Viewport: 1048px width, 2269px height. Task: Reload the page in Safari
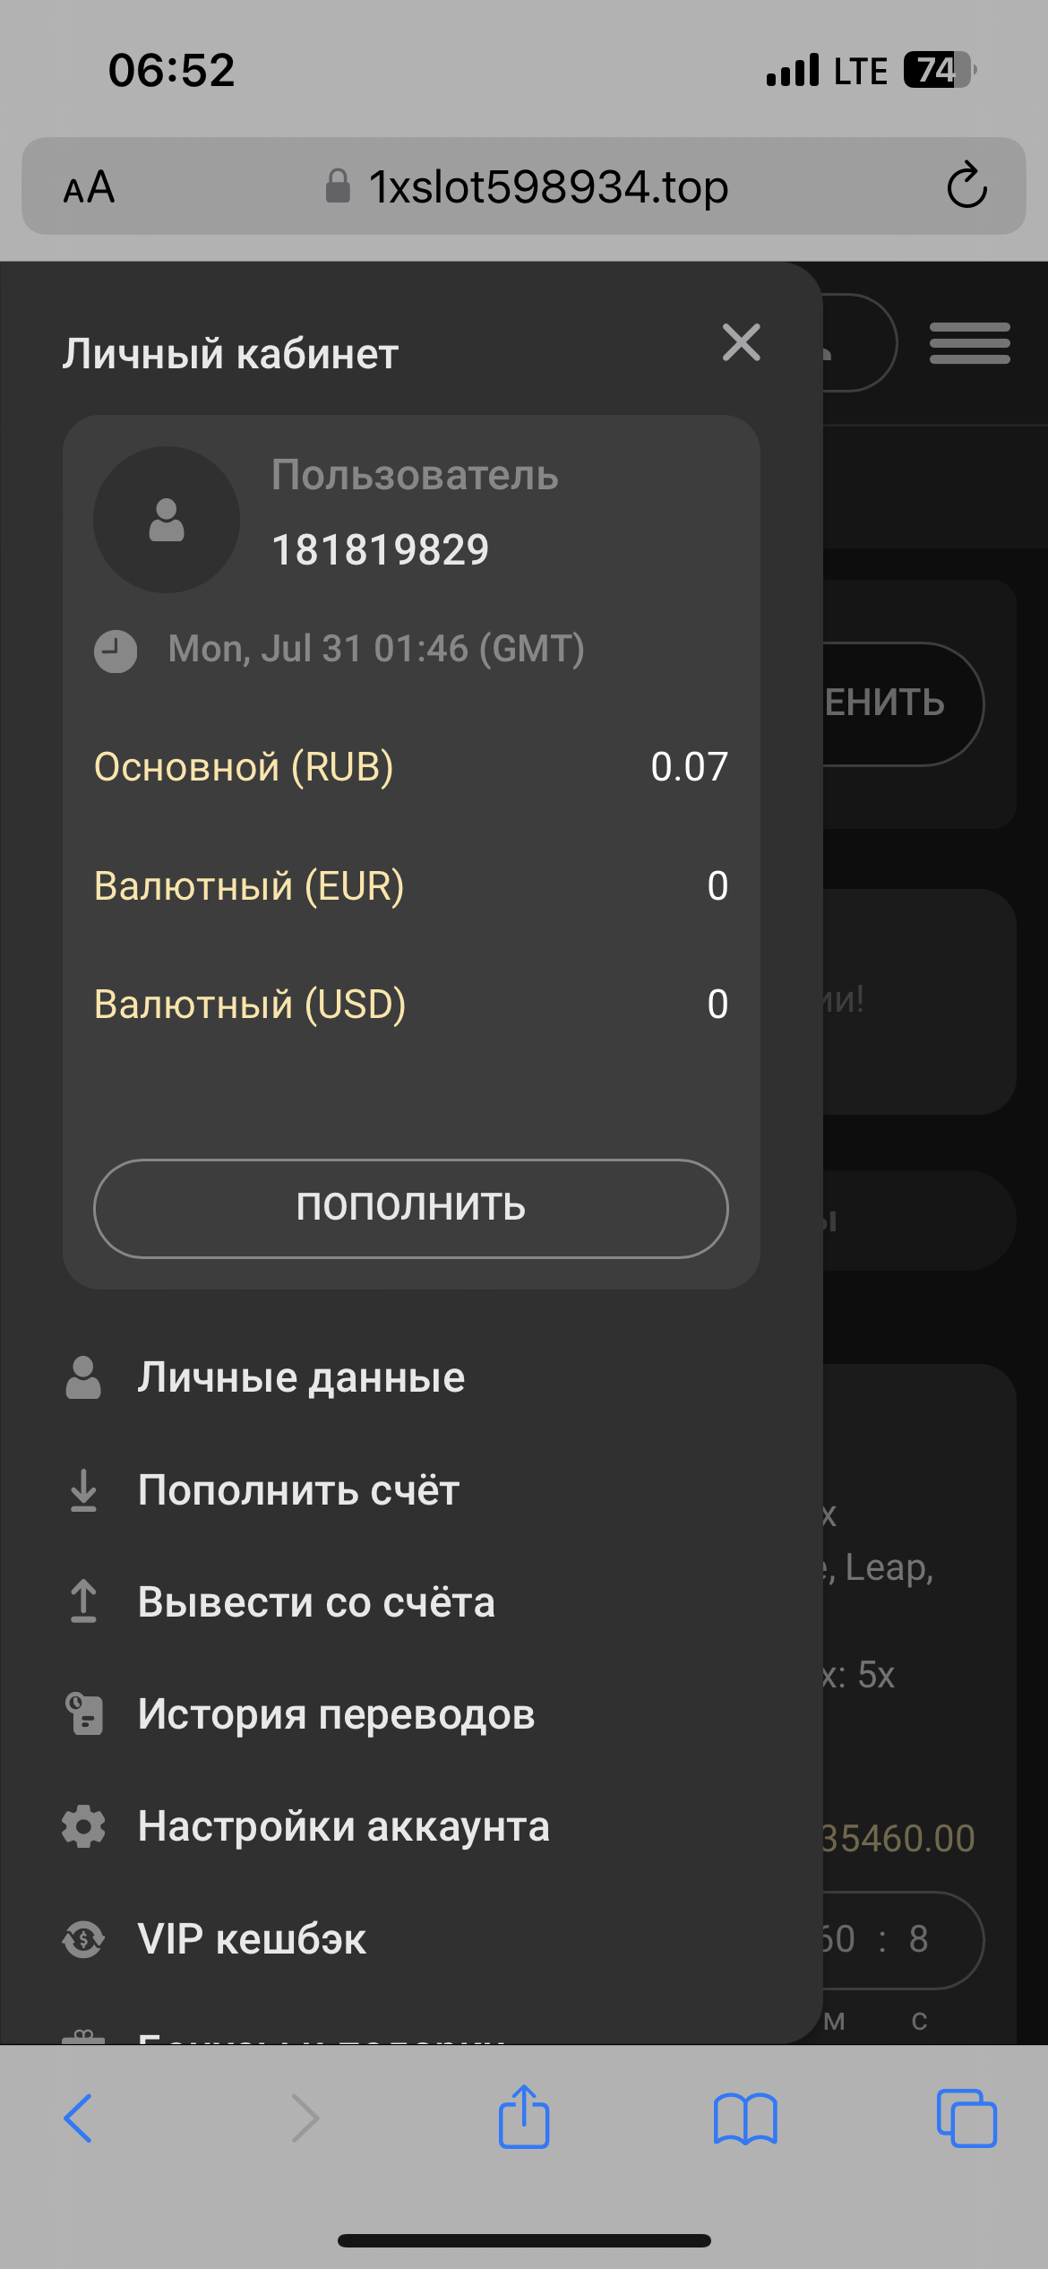(966, 186)
